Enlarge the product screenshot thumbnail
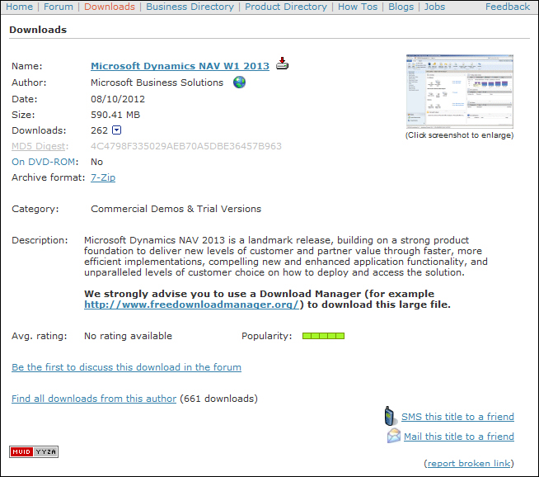 click(460, 92)
